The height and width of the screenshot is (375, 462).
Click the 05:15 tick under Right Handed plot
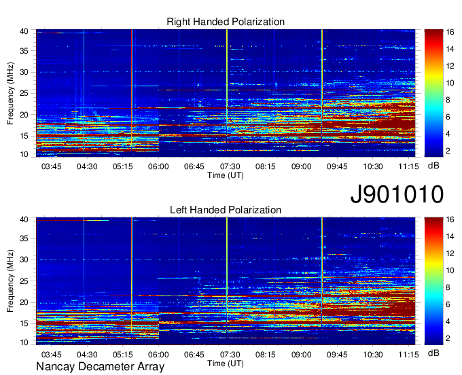122,166
